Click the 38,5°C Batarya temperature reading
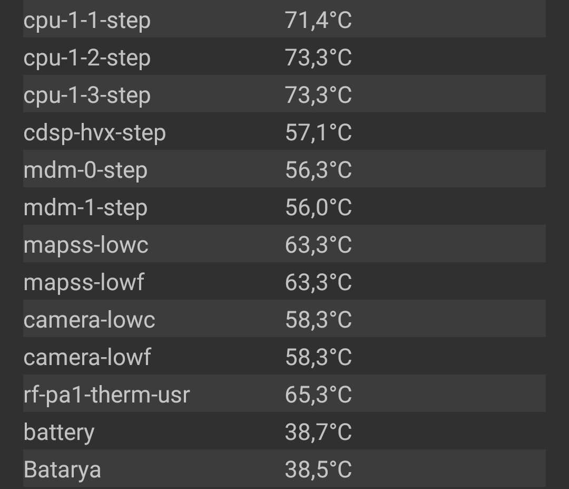 point(318,470)
